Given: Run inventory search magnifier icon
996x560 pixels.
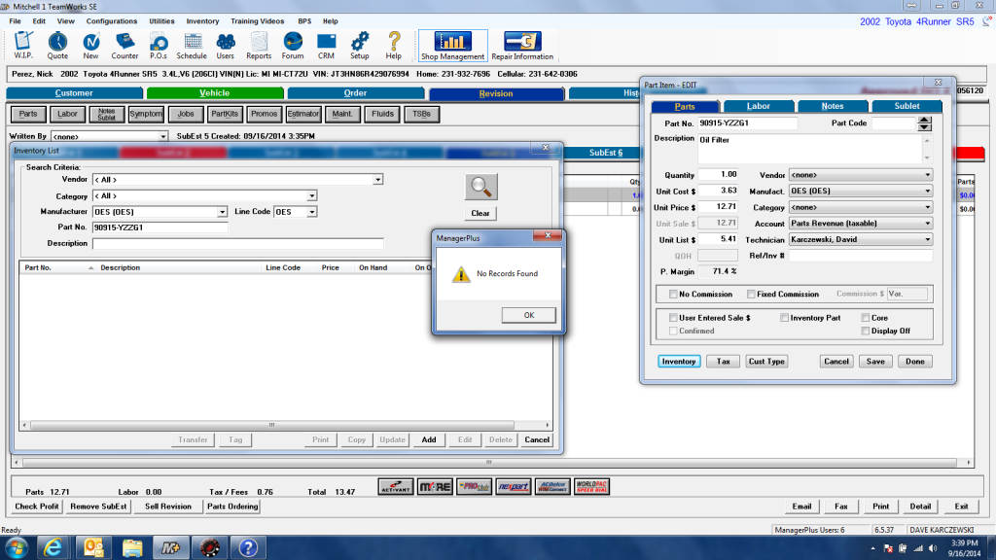Looking at the screenshot, I should pyautogui.click(x=480, y=187).
